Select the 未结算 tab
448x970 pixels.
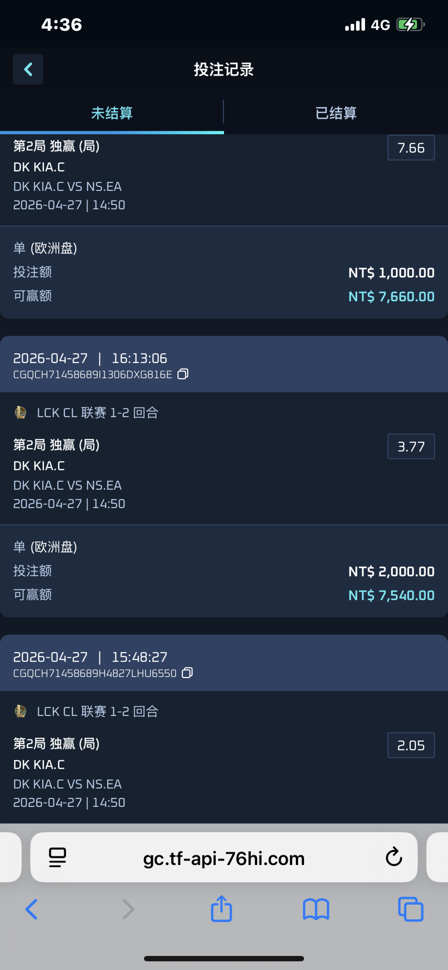click(x=112, y=113)
